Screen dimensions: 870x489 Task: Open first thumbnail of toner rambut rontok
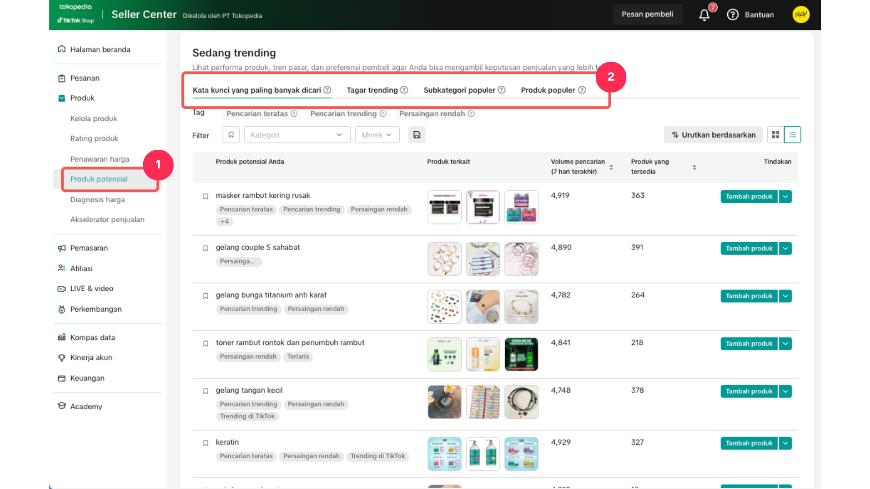(444, 355)
